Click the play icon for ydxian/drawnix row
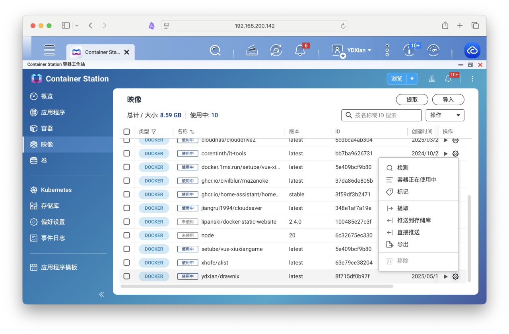 point(446,276)
